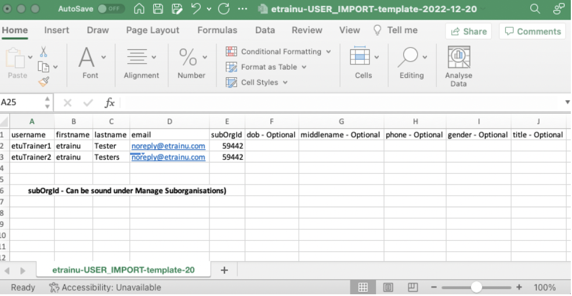This screenshot has width=572, height=296.
Task: Open the more toolbar options ellipsis
Action: coord(242,9)
